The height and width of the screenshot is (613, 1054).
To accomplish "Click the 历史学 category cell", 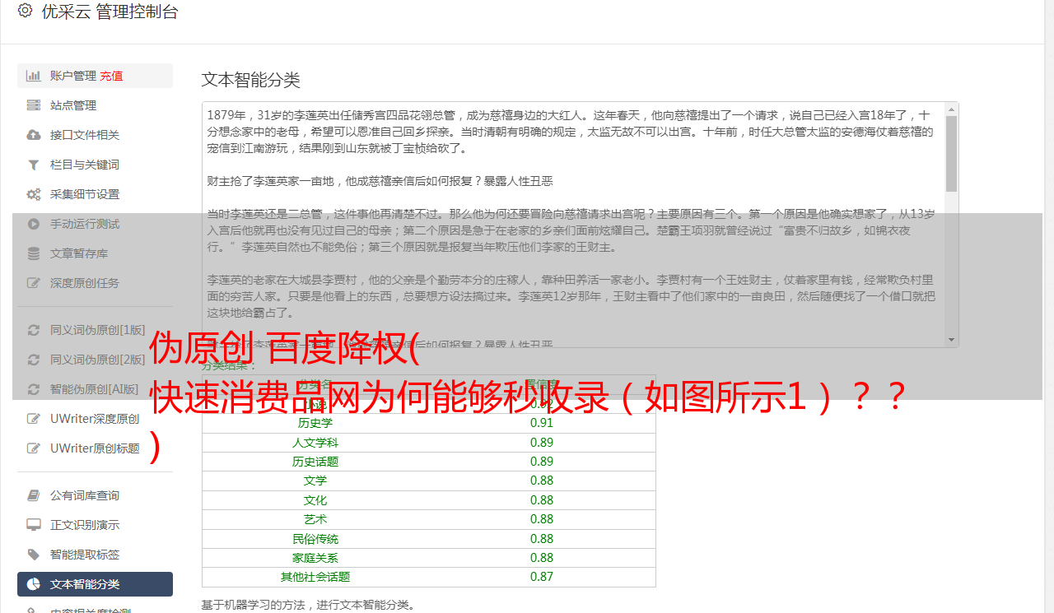I will [315, 423].
